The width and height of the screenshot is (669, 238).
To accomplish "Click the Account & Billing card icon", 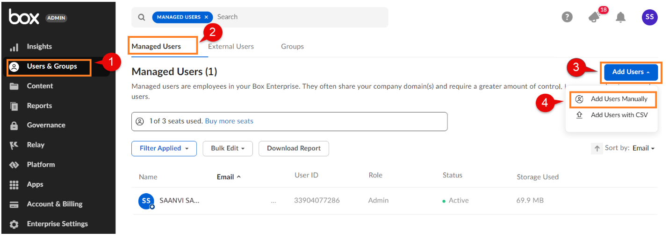I will pos(14,204).
